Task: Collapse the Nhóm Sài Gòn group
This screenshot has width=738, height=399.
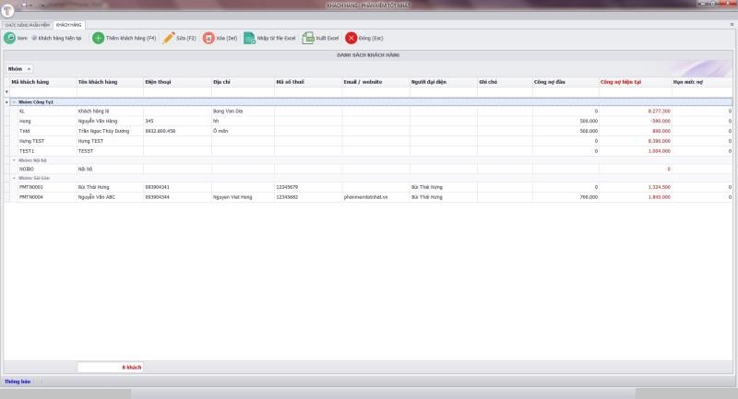Action: coord(15,177)
